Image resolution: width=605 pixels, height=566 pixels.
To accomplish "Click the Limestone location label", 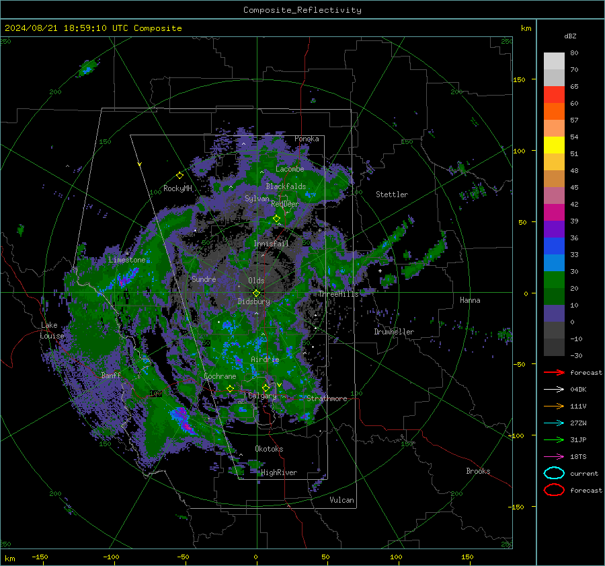I will tap(127, 260).
